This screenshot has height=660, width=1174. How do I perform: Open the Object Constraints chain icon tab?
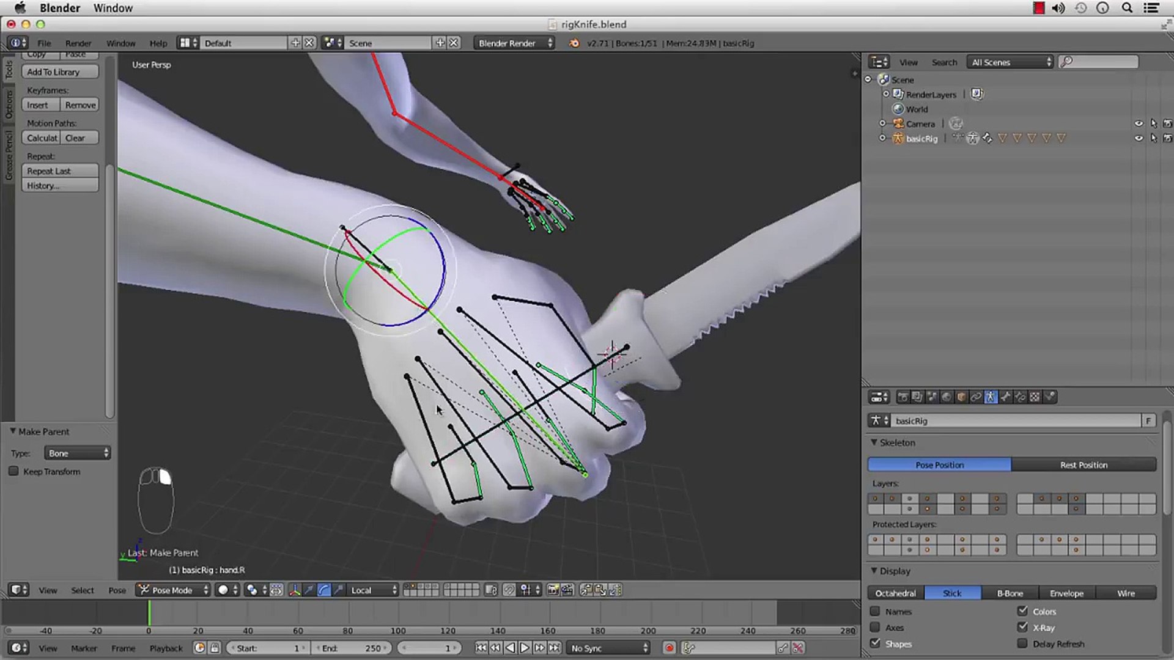pyautogui.click(x=976, y=397)
